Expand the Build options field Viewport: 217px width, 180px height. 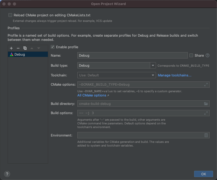206,113
